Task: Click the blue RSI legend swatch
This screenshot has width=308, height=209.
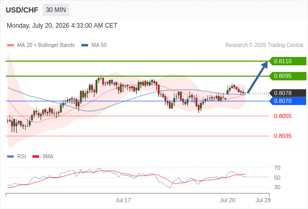Action: tap(10, 157)
